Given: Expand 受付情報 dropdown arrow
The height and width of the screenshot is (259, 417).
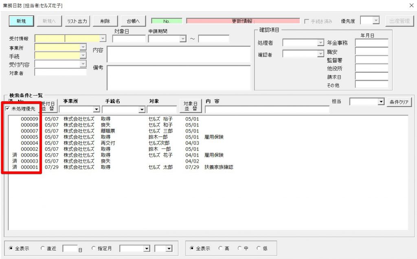Looking at the screenshot, I should click(103, 39).
